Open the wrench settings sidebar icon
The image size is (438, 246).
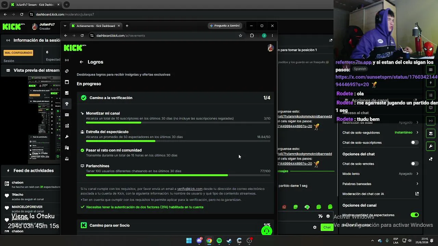[67, 137]
